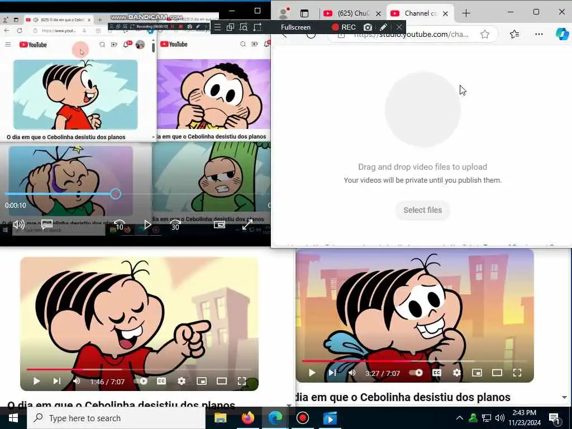The image size is (572, 429).
Task: Click the 1:46 player red progress bar
Action: coord(54,370)
